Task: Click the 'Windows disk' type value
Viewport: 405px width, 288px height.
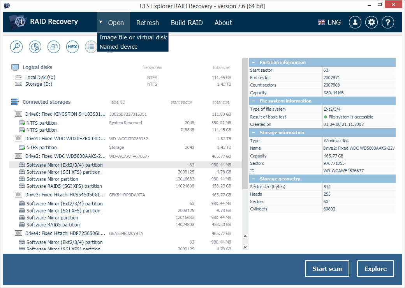Action: click(336, 141)
